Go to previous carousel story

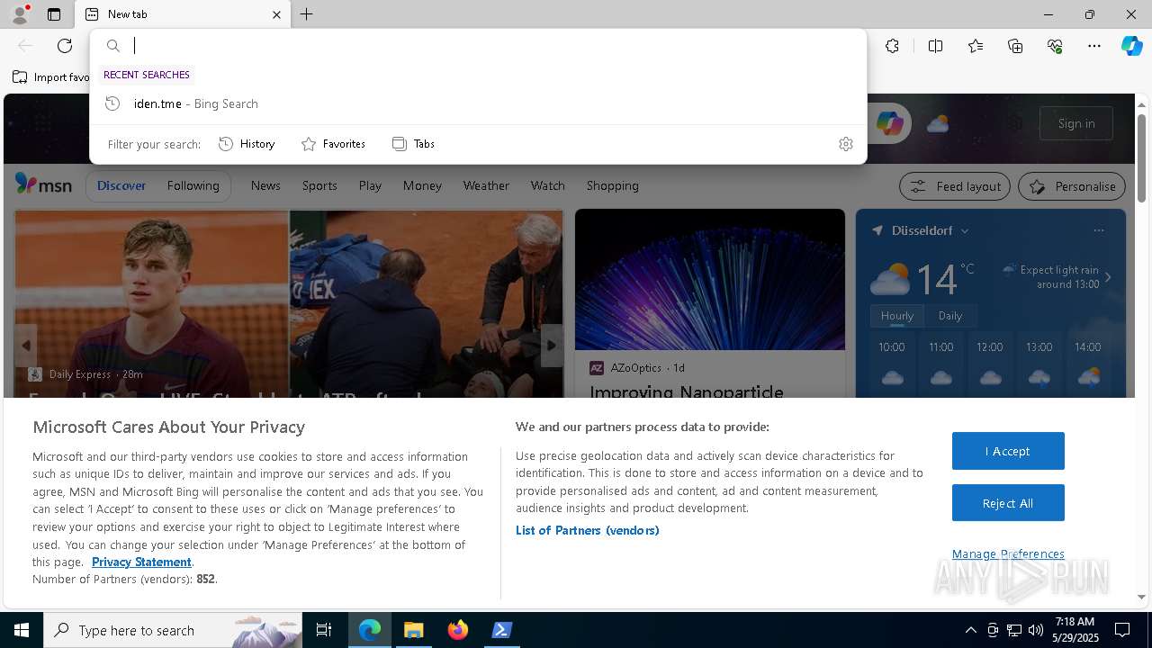coord(26,346)
